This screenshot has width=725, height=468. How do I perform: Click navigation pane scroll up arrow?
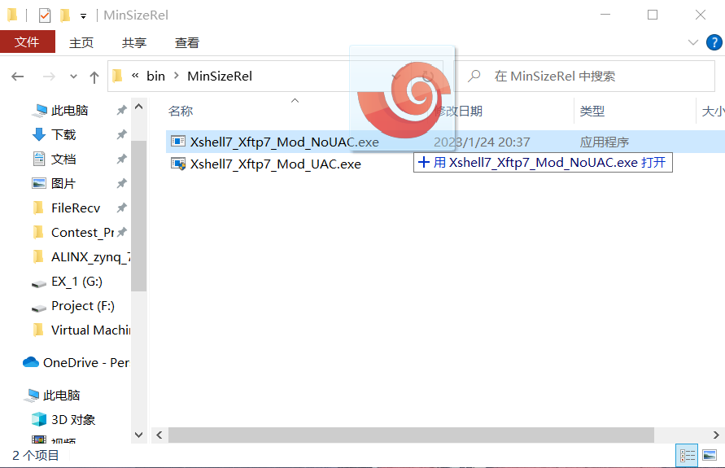pyautogui.click(x=138, y=107)
